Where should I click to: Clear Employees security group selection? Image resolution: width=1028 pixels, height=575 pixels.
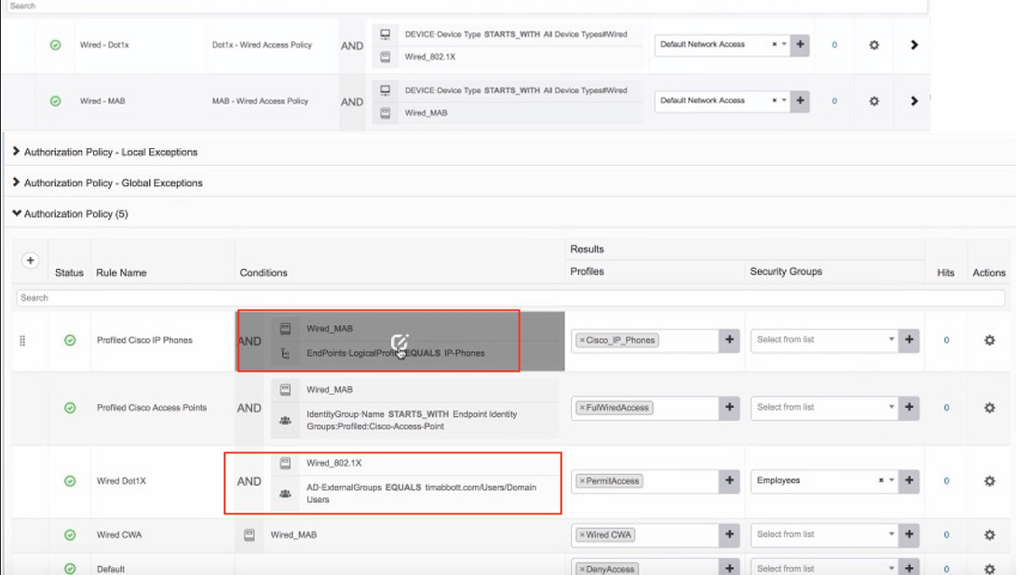coord(881,481)
